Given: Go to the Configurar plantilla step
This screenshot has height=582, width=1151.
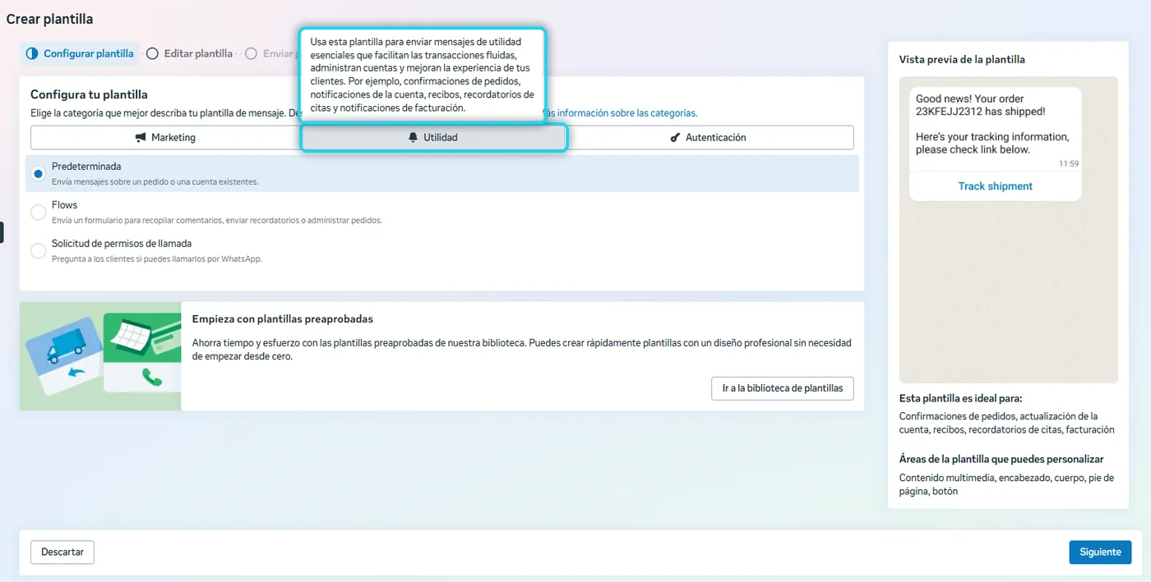Looking at the screenshot, I should [x=80, y=53].
